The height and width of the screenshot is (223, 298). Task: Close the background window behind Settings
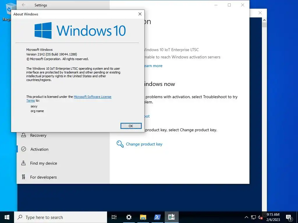(260, 13)
